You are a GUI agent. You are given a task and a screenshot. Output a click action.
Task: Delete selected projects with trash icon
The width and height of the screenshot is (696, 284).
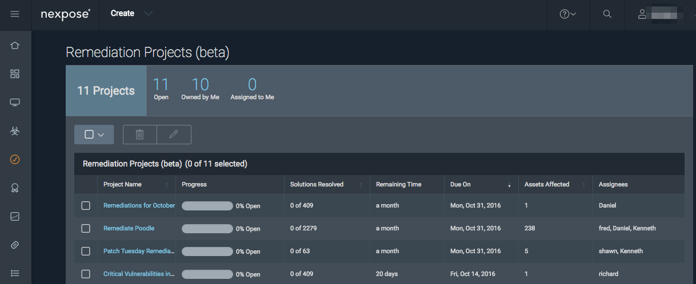139,135
